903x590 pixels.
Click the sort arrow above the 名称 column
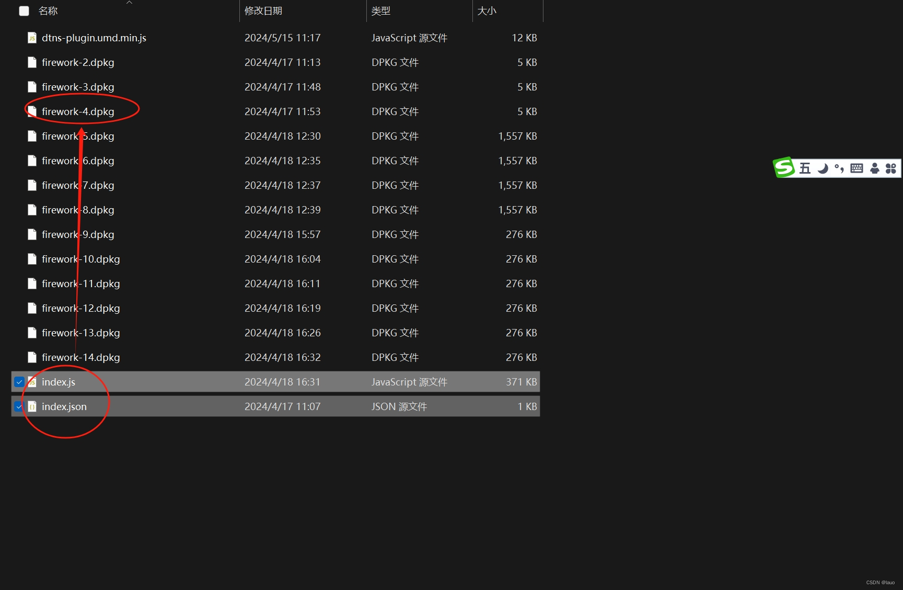point(129,3)
